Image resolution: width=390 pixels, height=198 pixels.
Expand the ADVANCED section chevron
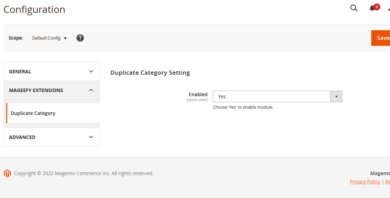91,137
